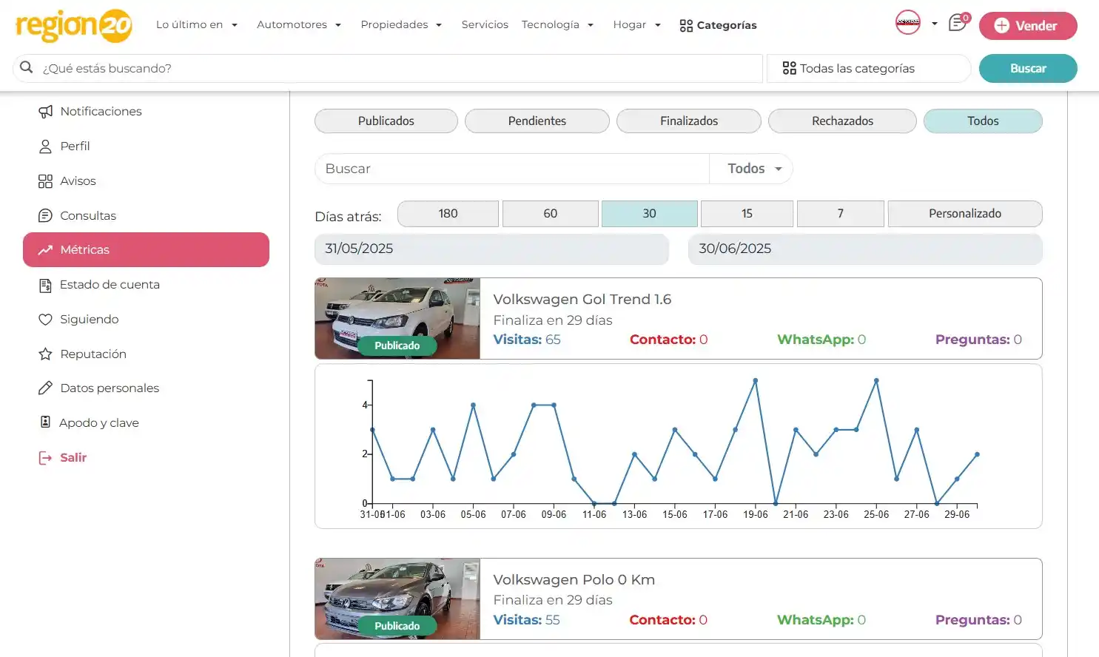1099x657 pixels.
Task: Click the Categorías grid icon
Action: pos(686,26)
